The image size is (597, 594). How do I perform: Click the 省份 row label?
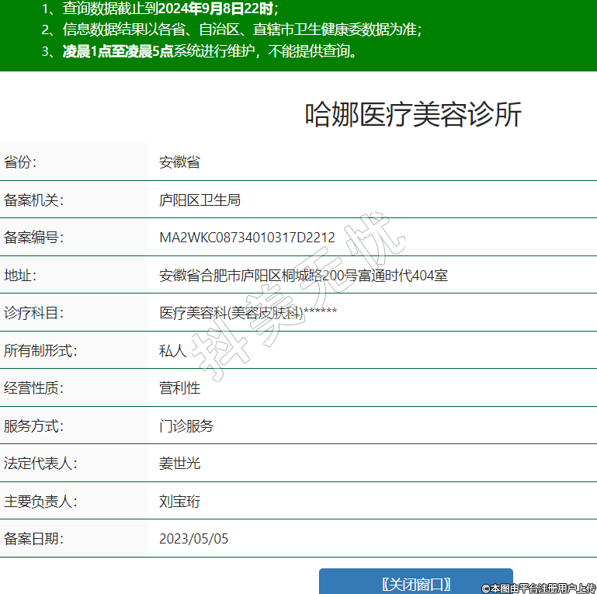20,162
